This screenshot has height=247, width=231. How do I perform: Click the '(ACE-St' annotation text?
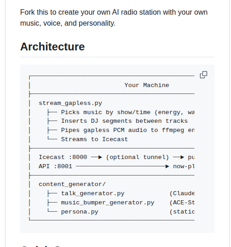182,203
